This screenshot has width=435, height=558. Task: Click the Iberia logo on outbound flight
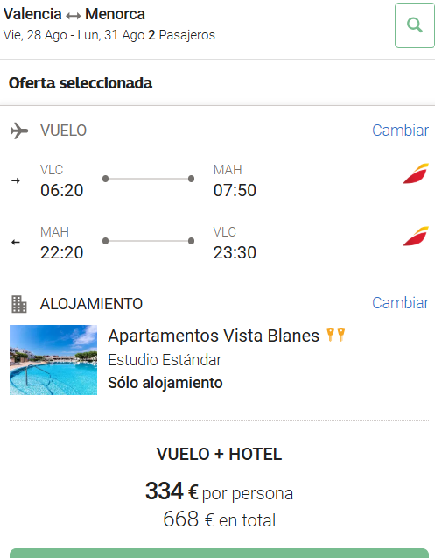416,173
